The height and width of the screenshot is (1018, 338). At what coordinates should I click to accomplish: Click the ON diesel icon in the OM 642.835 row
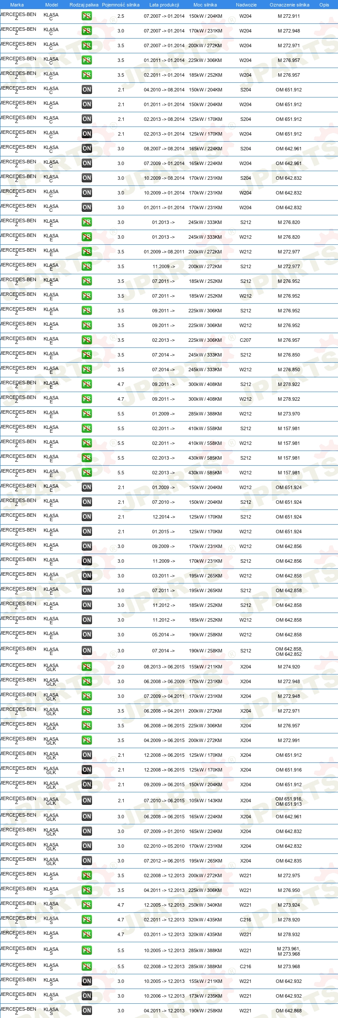pyautogui.click(x=87, y=861)
